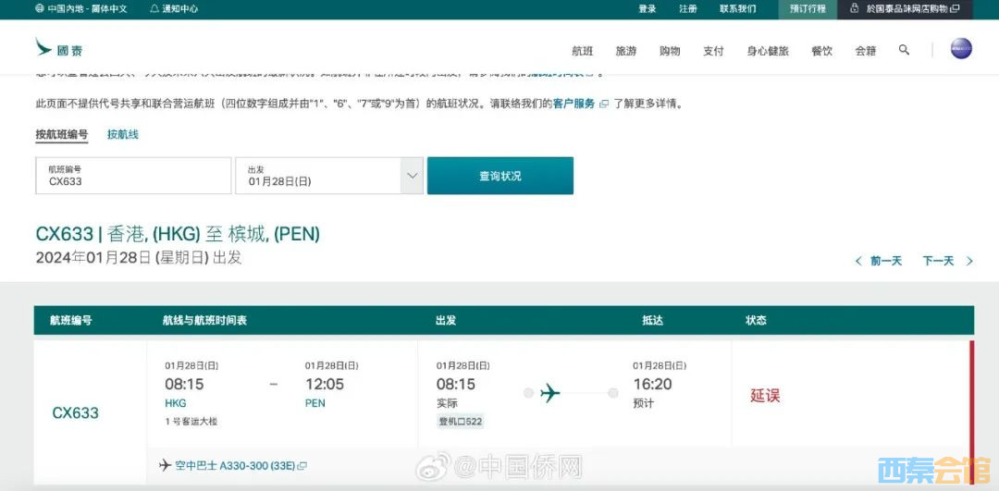Click the round profile avatar icon
Screen dimensions: 999x491
(961, 49)
